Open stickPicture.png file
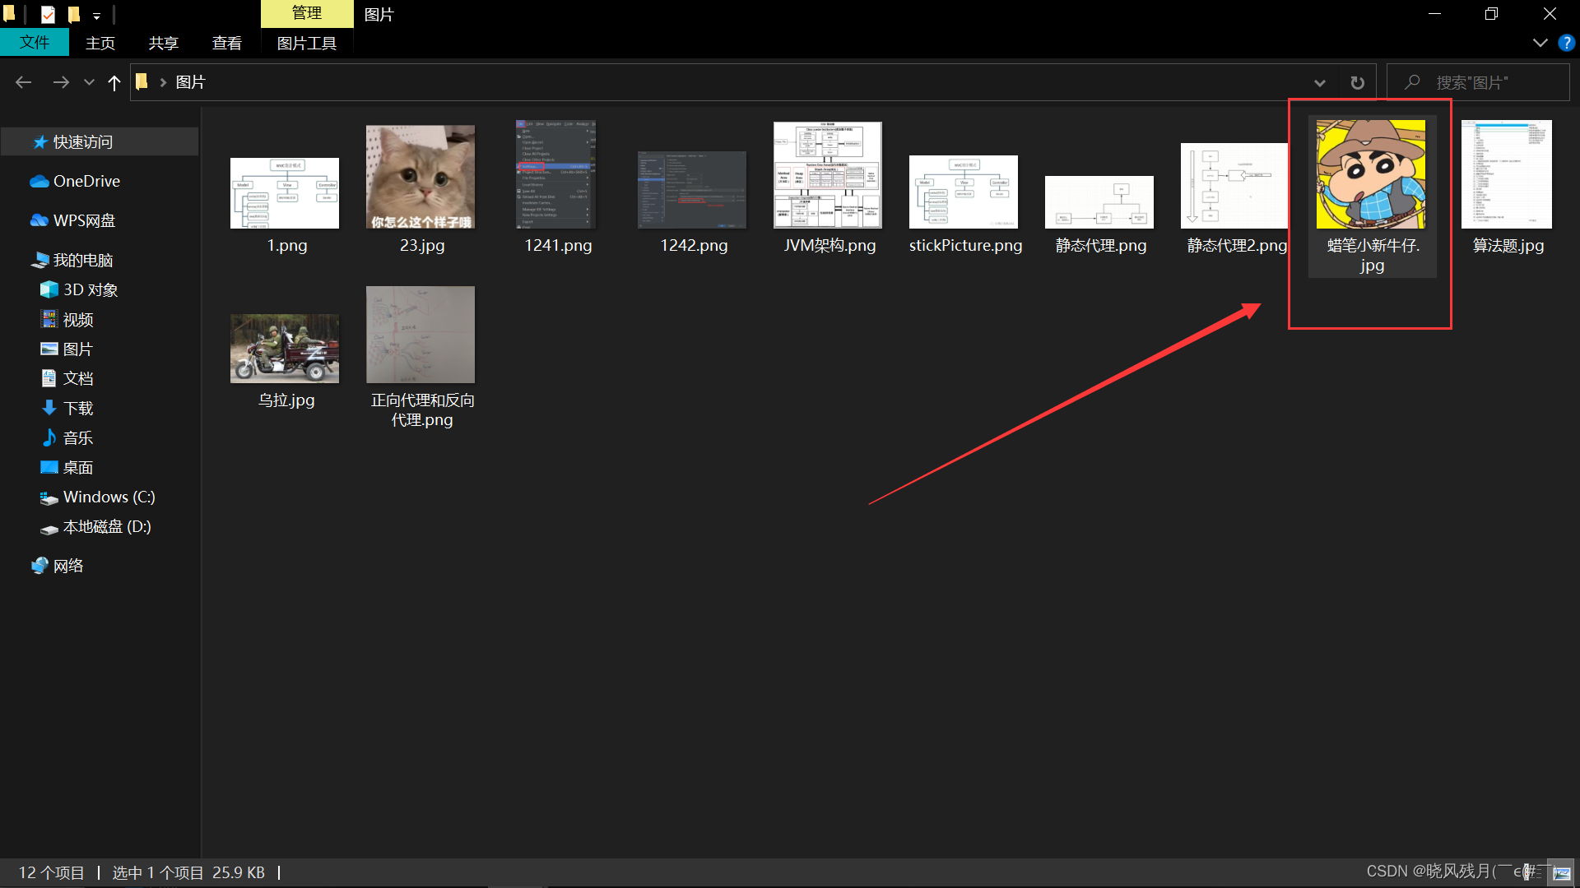The image size is (1580, 888). [964, 190]
